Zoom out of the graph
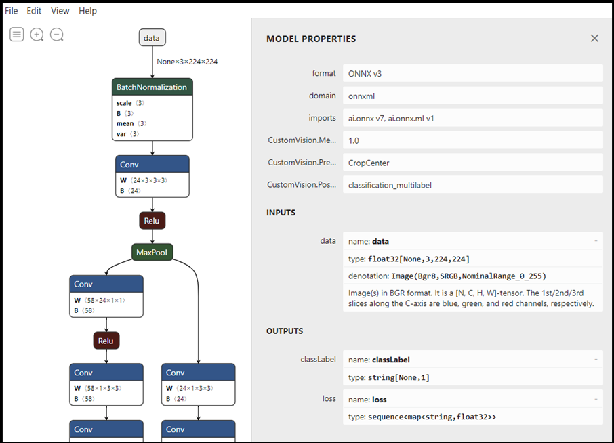Screen dimensions: 614x443 coord(57,35)
